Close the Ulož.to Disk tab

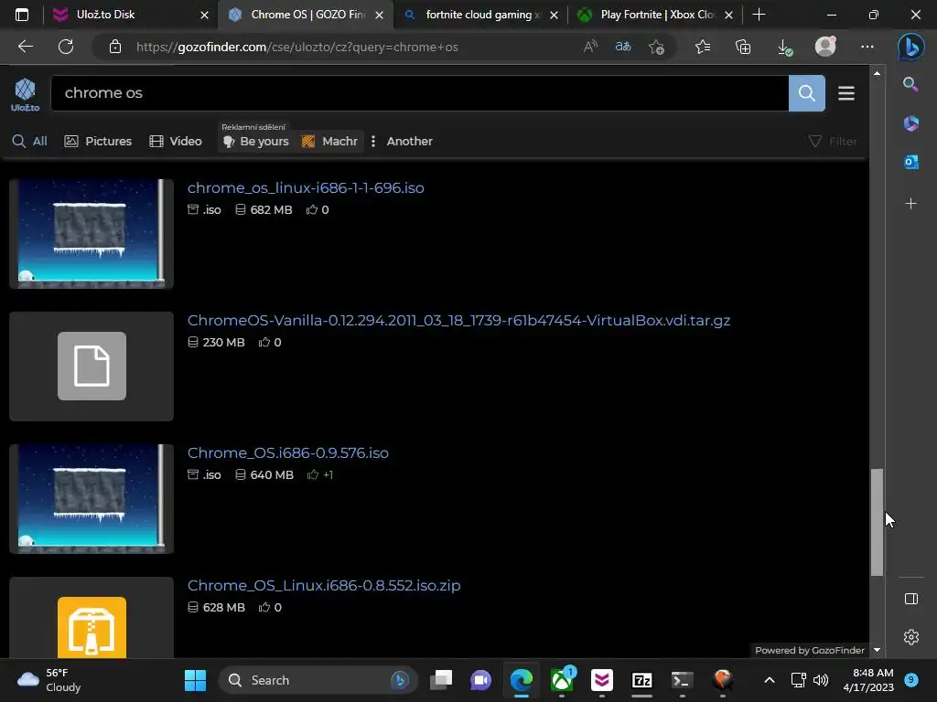click(204, 15)
